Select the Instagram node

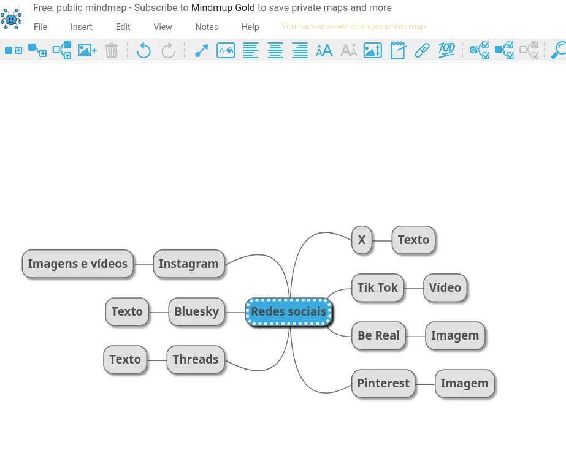click(x=188, y=264)
